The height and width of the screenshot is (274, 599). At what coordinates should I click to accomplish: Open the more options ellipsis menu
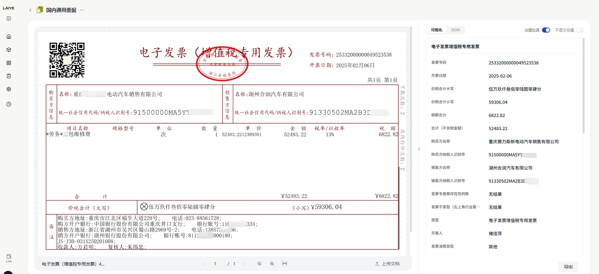tap(82, 10)
